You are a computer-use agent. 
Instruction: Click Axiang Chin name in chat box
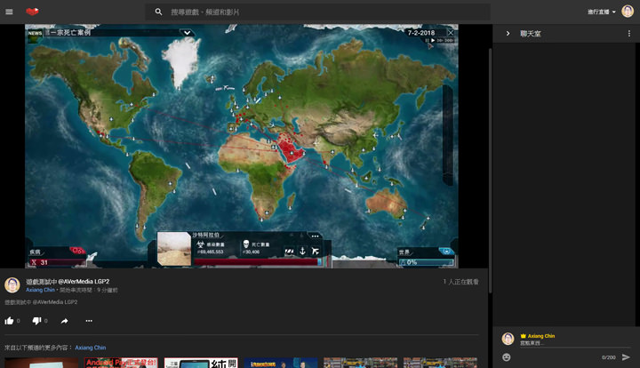[541, 336]
